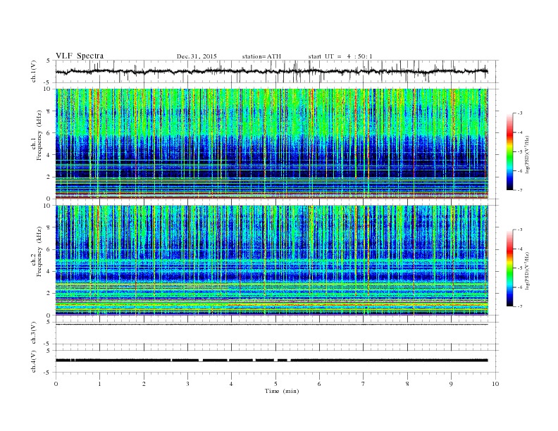Viewport: 558px width, 431px height.
Task: Click the "station=ATH" header label
Action: coord(261,56)
